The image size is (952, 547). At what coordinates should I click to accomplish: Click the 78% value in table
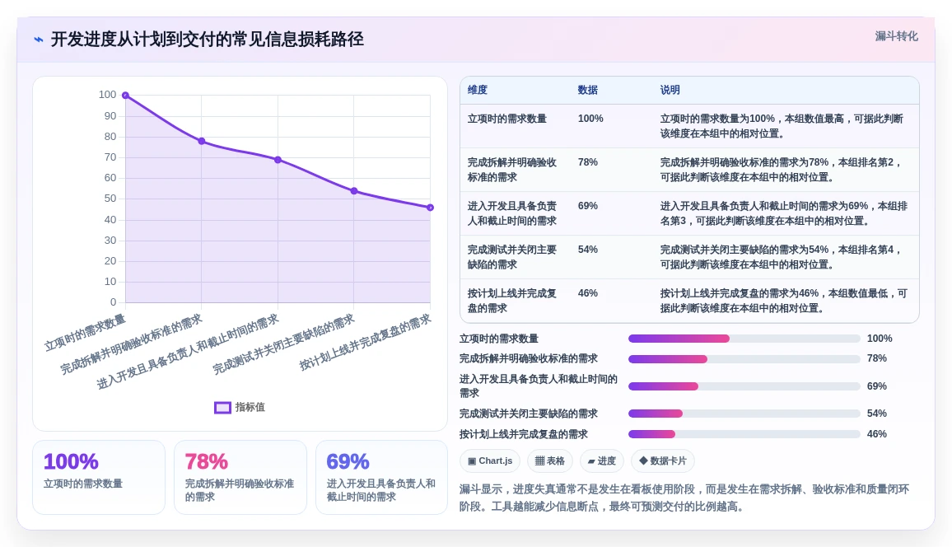click(x=588, y=163)
